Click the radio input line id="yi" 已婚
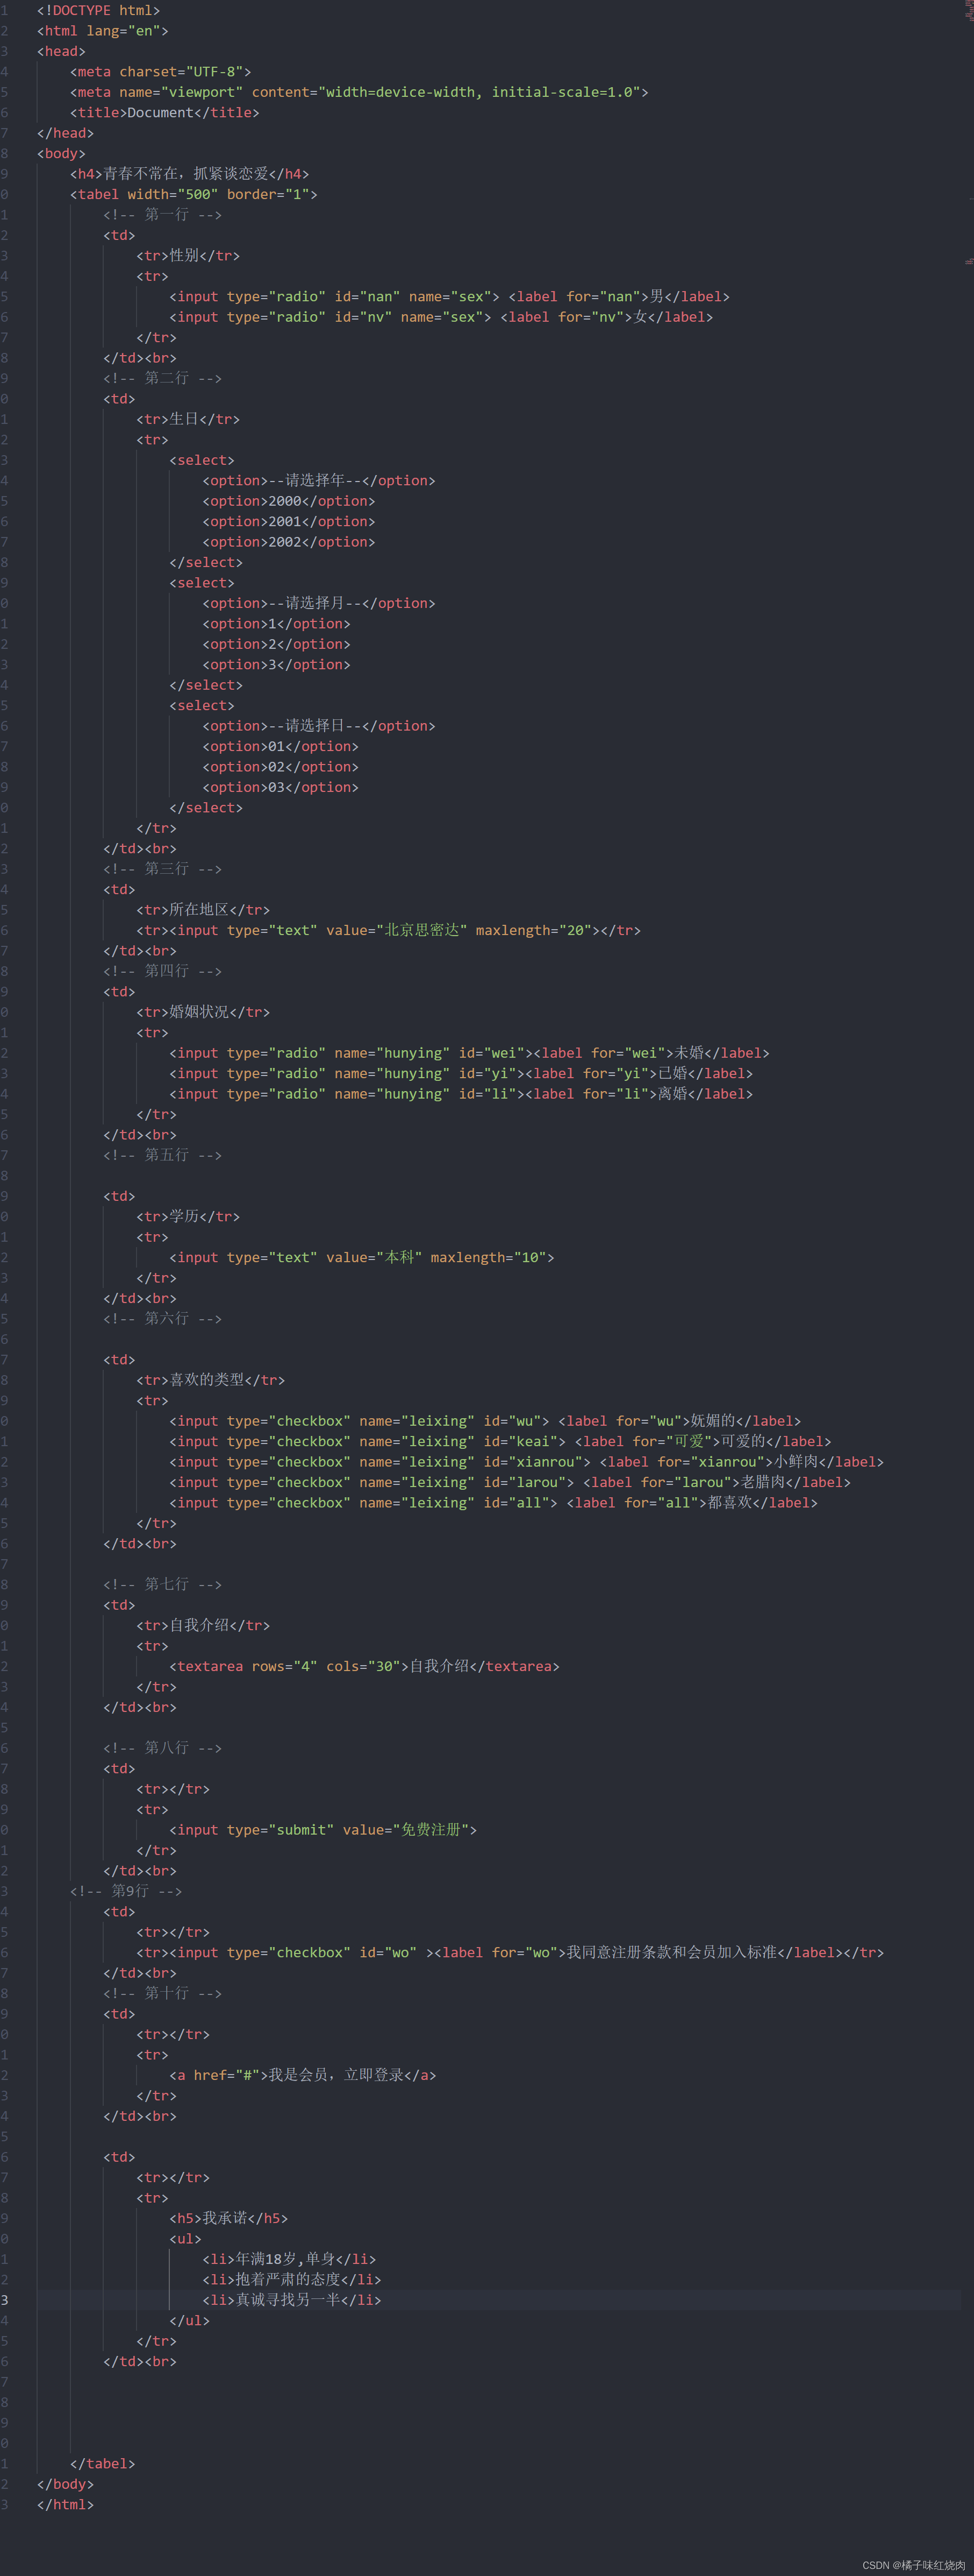This screenshot has height=2576, width=974. (461, 1074)
